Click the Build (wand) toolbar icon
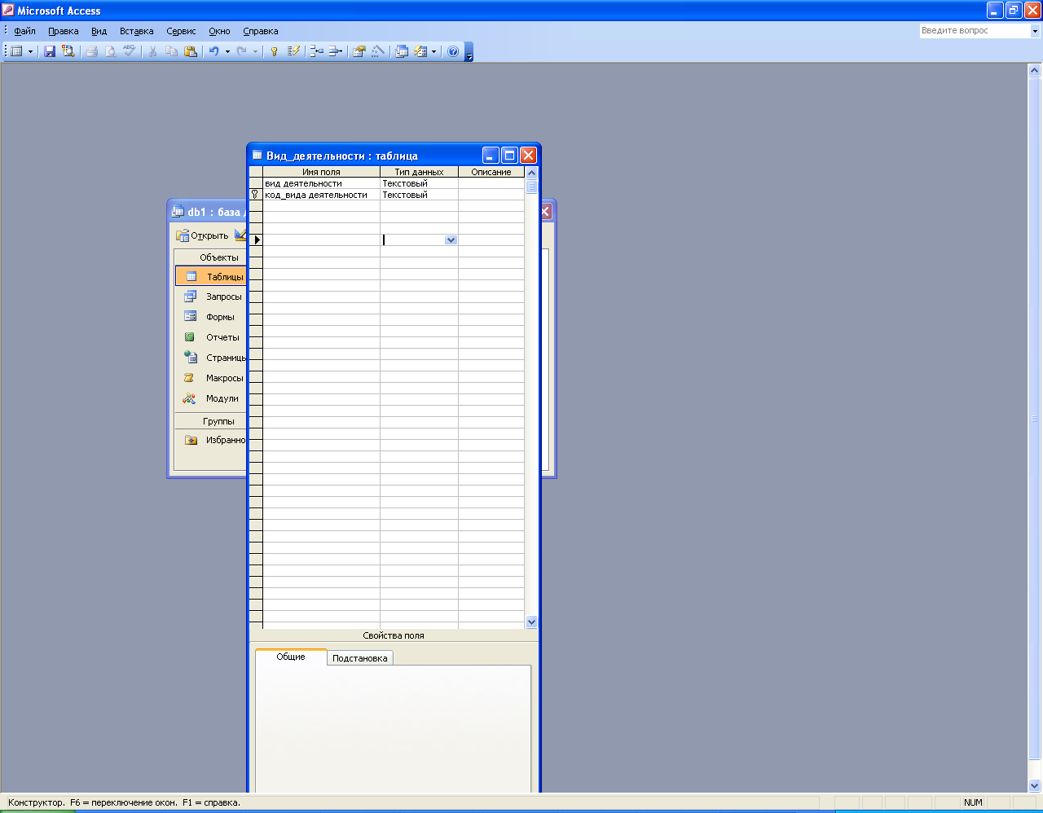 point(377,51)
